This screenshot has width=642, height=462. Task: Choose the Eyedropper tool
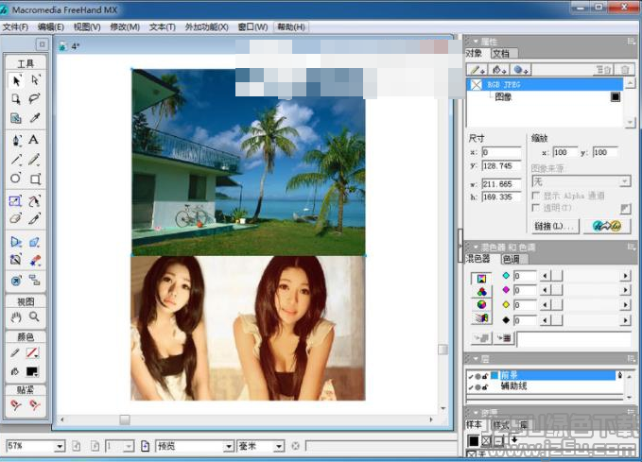(x=34, y=118)
